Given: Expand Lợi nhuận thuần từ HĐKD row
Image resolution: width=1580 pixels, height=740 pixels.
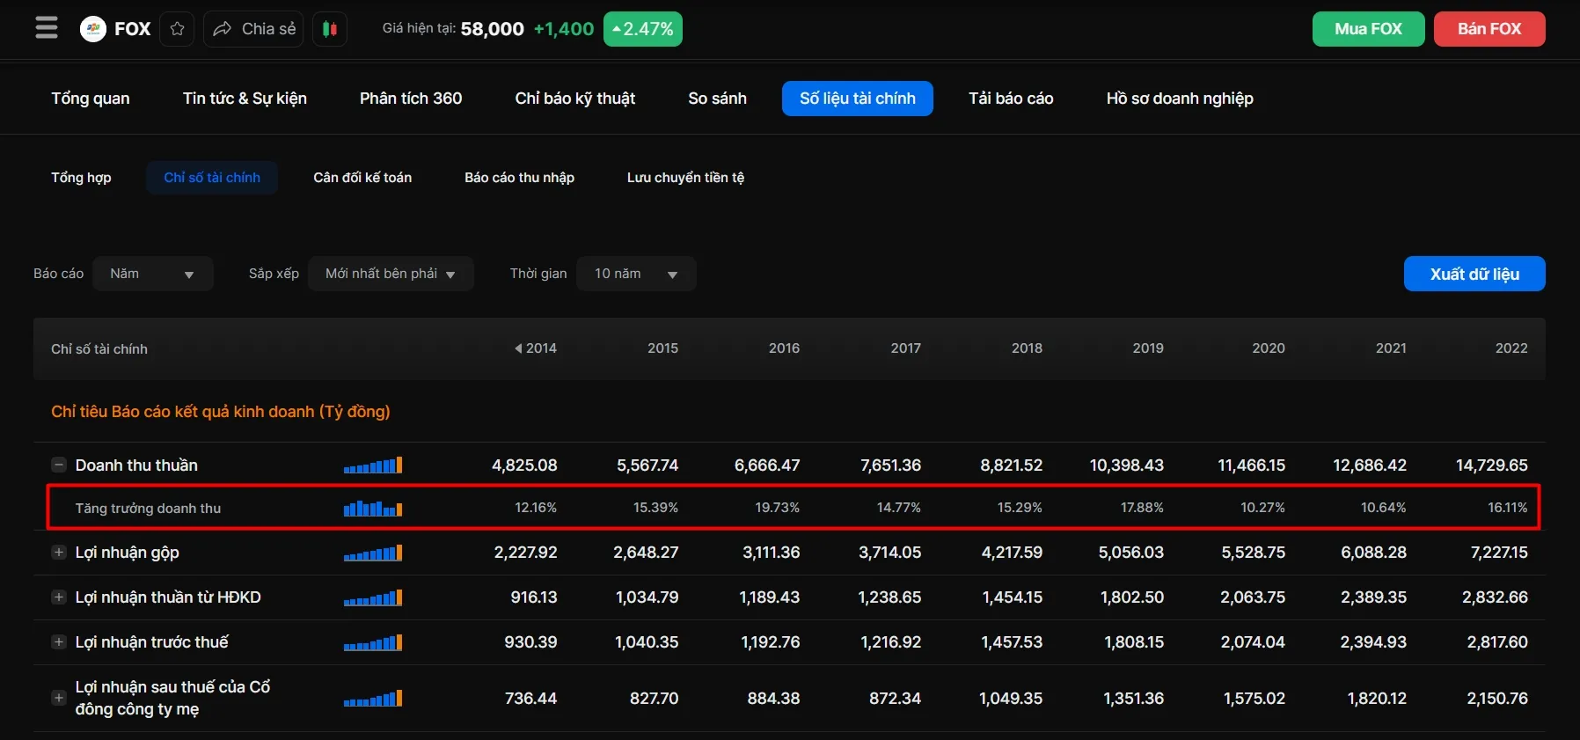Looking at the screenshot, I should coord(59,597).
